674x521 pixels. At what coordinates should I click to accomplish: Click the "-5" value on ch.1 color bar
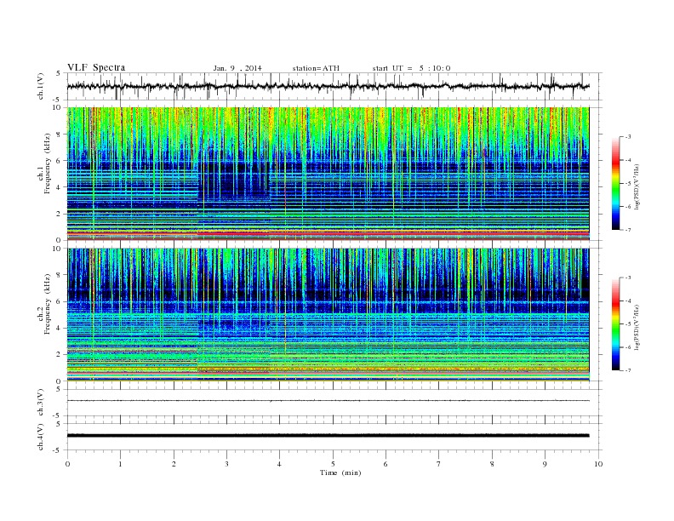point(627,184)
